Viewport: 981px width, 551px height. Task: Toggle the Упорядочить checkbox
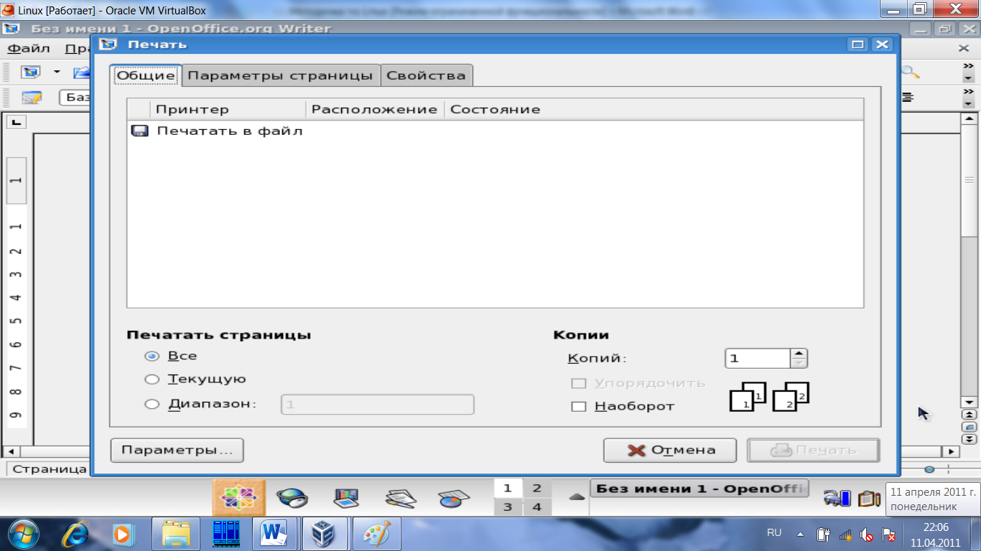[x=578, y=383]
